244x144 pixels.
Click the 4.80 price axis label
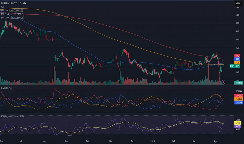(237, 23)
